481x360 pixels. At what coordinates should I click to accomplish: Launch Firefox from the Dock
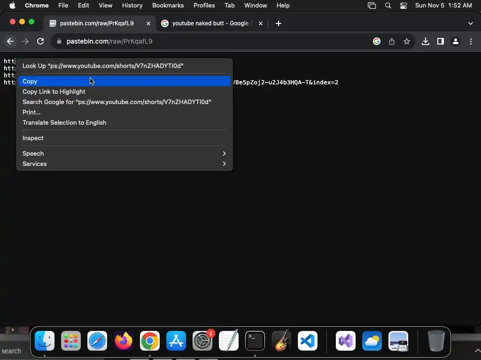[x=124, y=341]
